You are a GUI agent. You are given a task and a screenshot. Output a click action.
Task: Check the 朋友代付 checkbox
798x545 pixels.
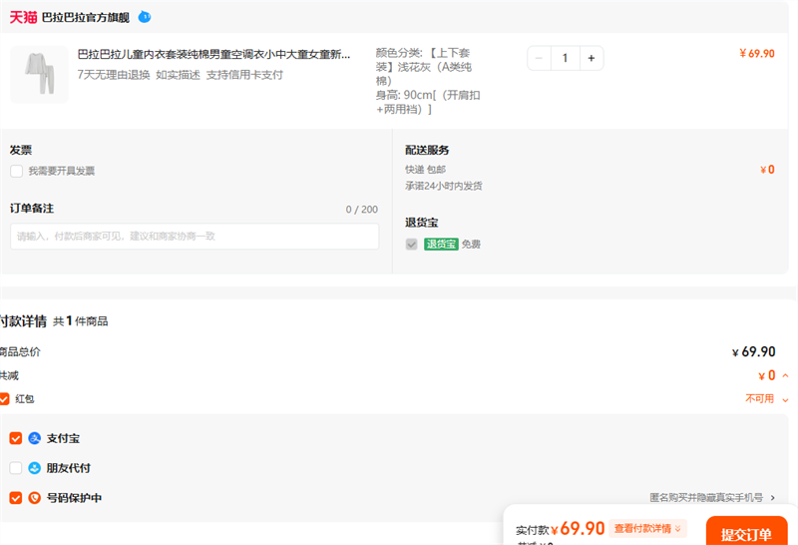pos(15,468)
